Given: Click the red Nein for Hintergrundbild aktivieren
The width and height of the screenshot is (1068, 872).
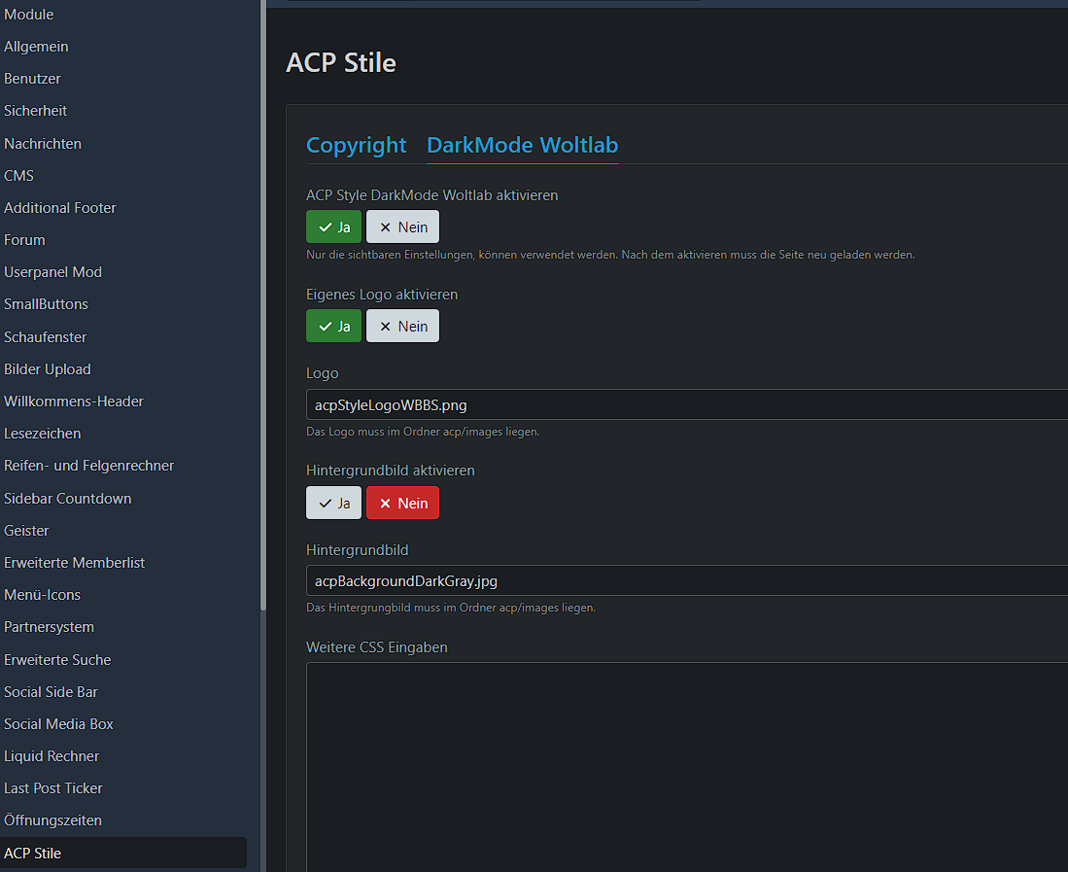Looking at the screenshot, I should 402,503.
